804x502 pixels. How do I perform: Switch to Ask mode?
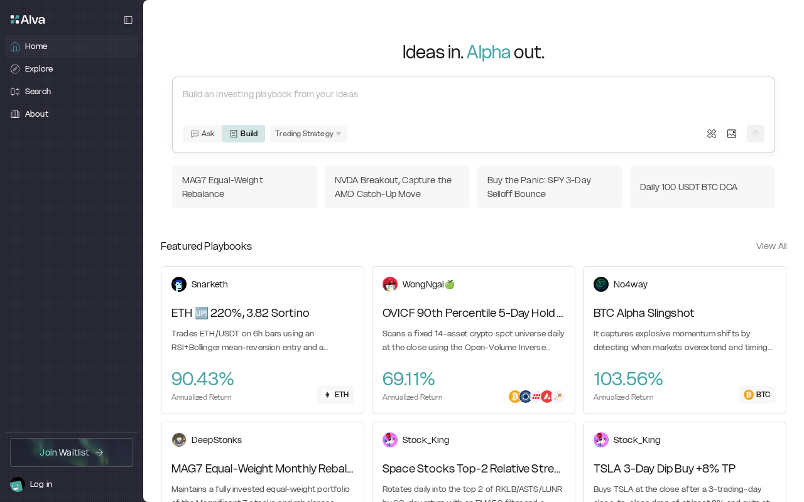click(202, 134)
